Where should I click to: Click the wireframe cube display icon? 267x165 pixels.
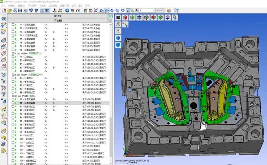118,25
